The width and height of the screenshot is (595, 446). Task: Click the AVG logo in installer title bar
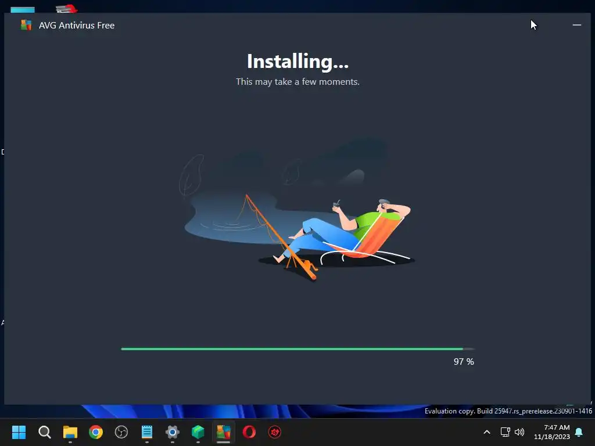pos(26,26)
